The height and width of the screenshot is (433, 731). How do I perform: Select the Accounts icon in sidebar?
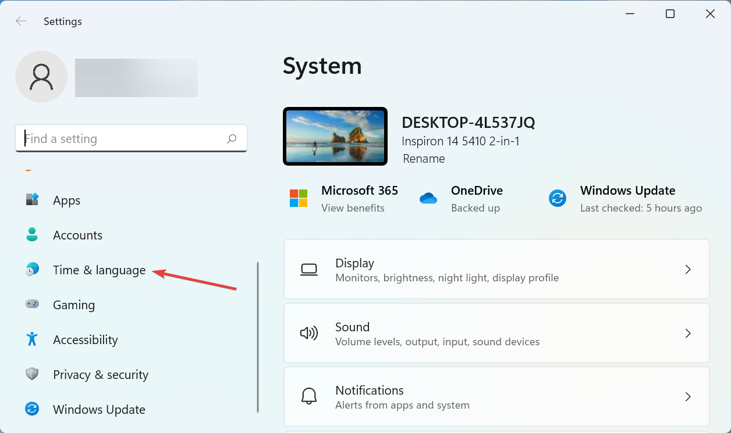pos(32,235)
